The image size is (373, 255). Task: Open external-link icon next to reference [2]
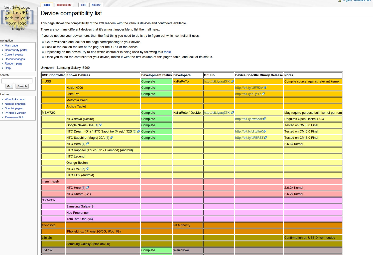(139, 131)
